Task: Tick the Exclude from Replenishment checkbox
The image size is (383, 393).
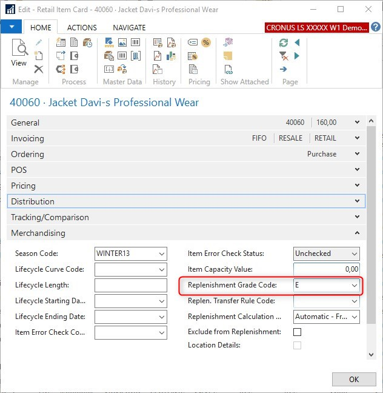Action: coord(297,332)
